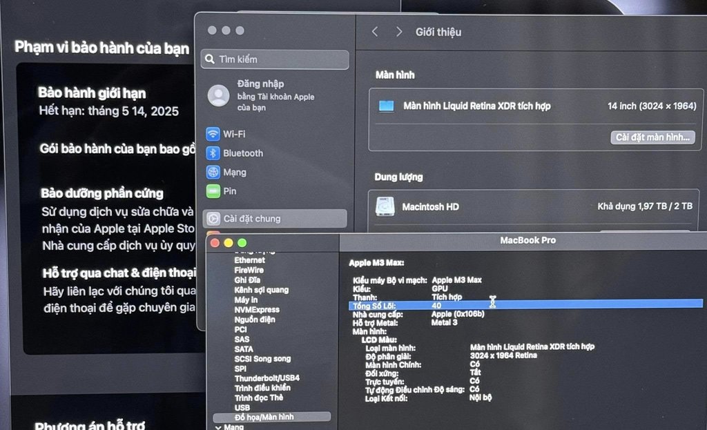
Task: Click the Macintosh HD storage row name
Action: click(431, 207)
